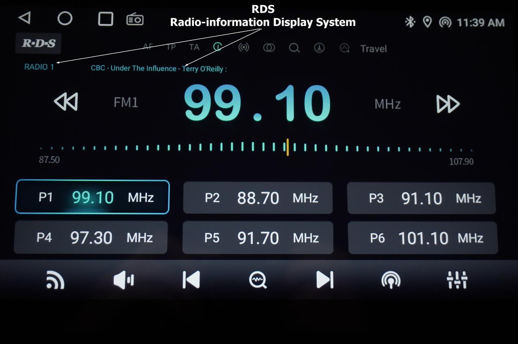Screen dimensions: 518x344
Task: Skip to previous station bar-arrow icon
Action: tap(191, 279)
